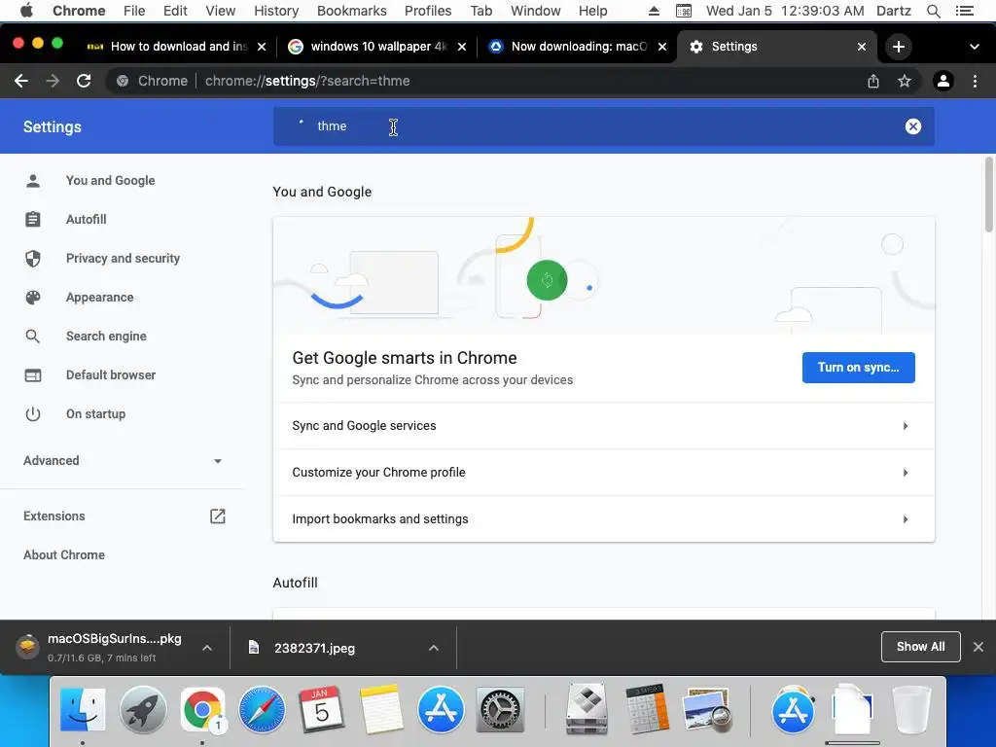Open a new tab with the plus button

(x=898, y=47)
